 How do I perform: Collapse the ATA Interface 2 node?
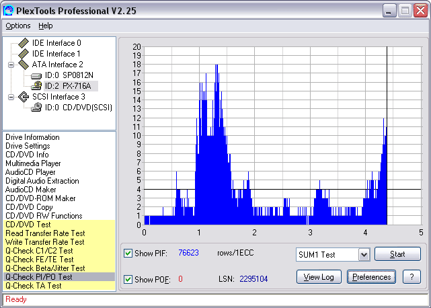coord(11,65)
